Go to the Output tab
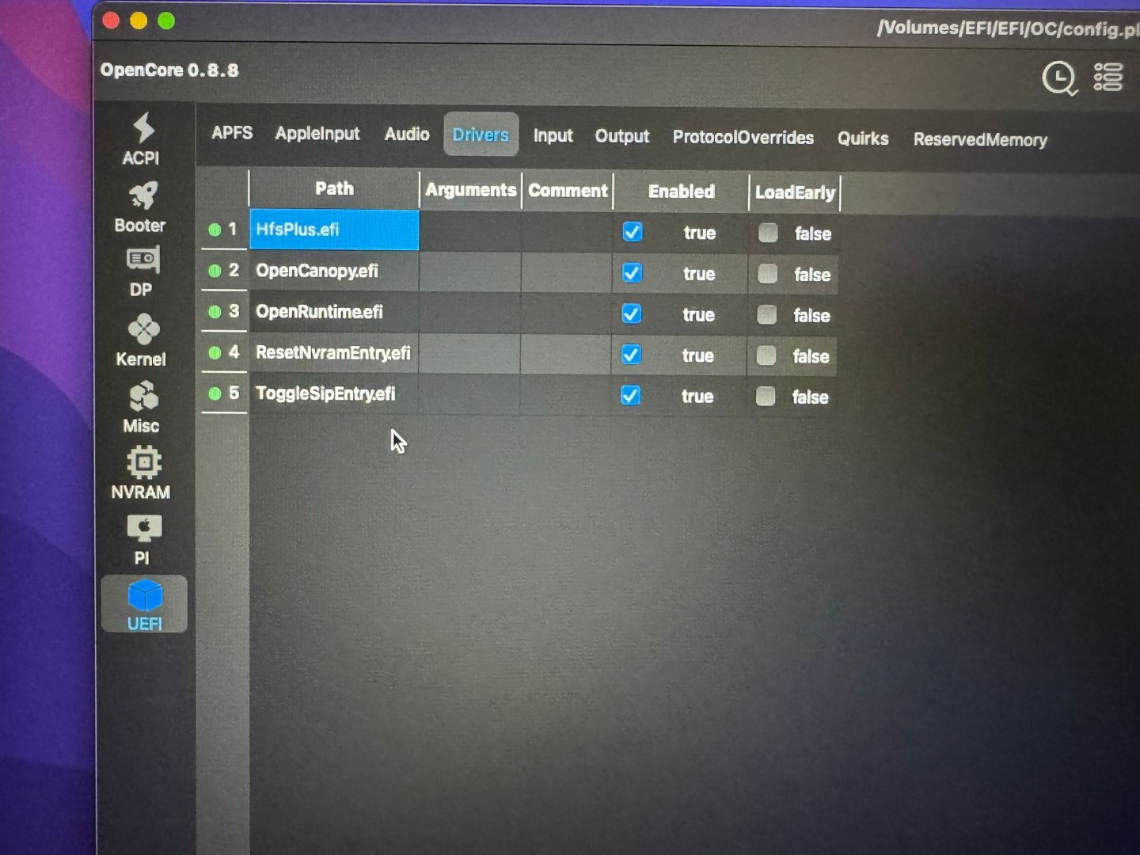The image size is (1140, 855). tap(622, 137)
